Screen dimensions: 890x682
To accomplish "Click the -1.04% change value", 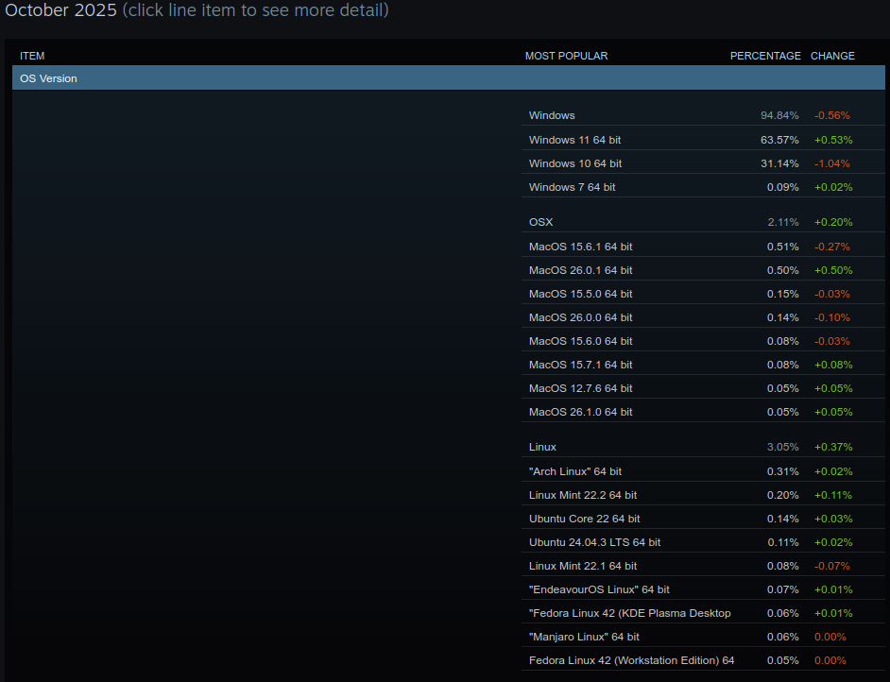I will point(832,163).
